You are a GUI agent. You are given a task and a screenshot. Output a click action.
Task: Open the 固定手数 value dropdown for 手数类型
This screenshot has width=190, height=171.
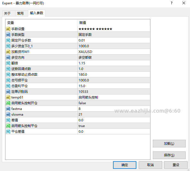coord(114,35)
